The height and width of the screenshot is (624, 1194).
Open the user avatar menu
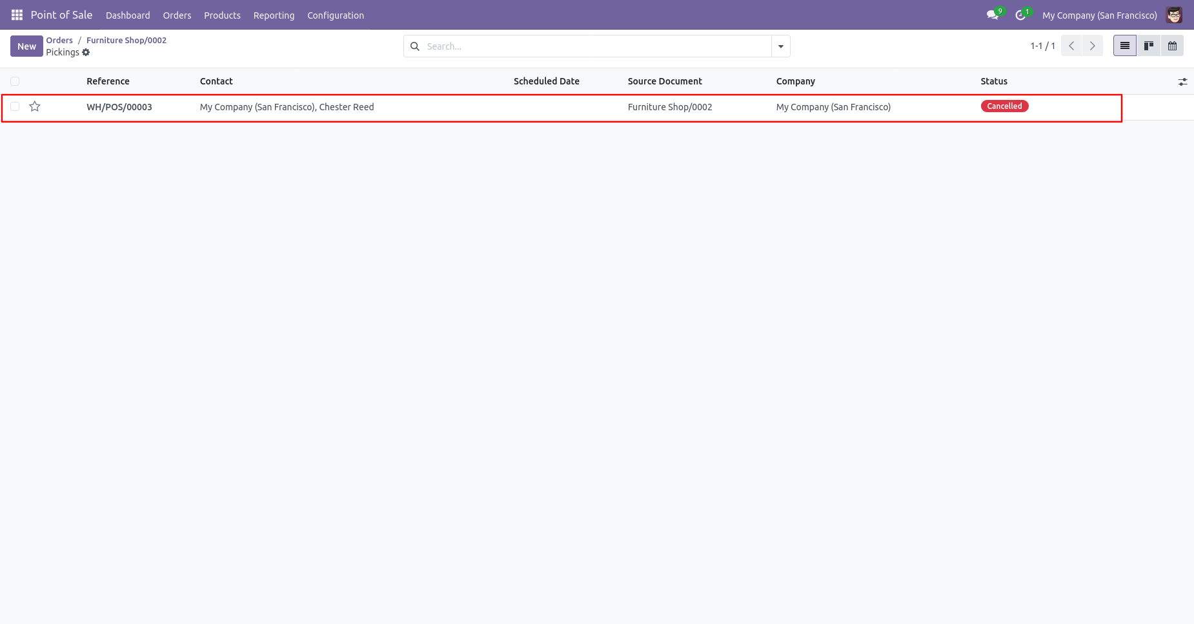(x=1174, y=15)
